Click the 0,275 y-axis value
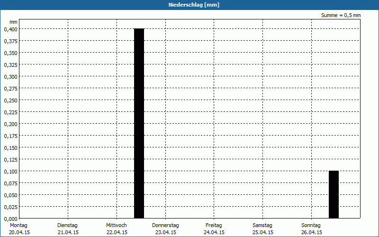This screenshot has width=379, height=237. 10,89
